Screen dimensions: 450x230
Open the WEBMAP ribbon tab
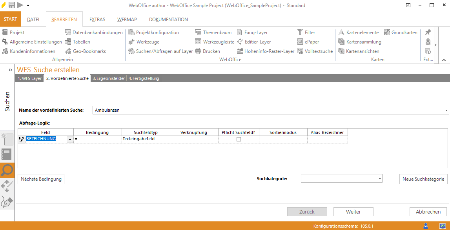[x=126, y=19]
